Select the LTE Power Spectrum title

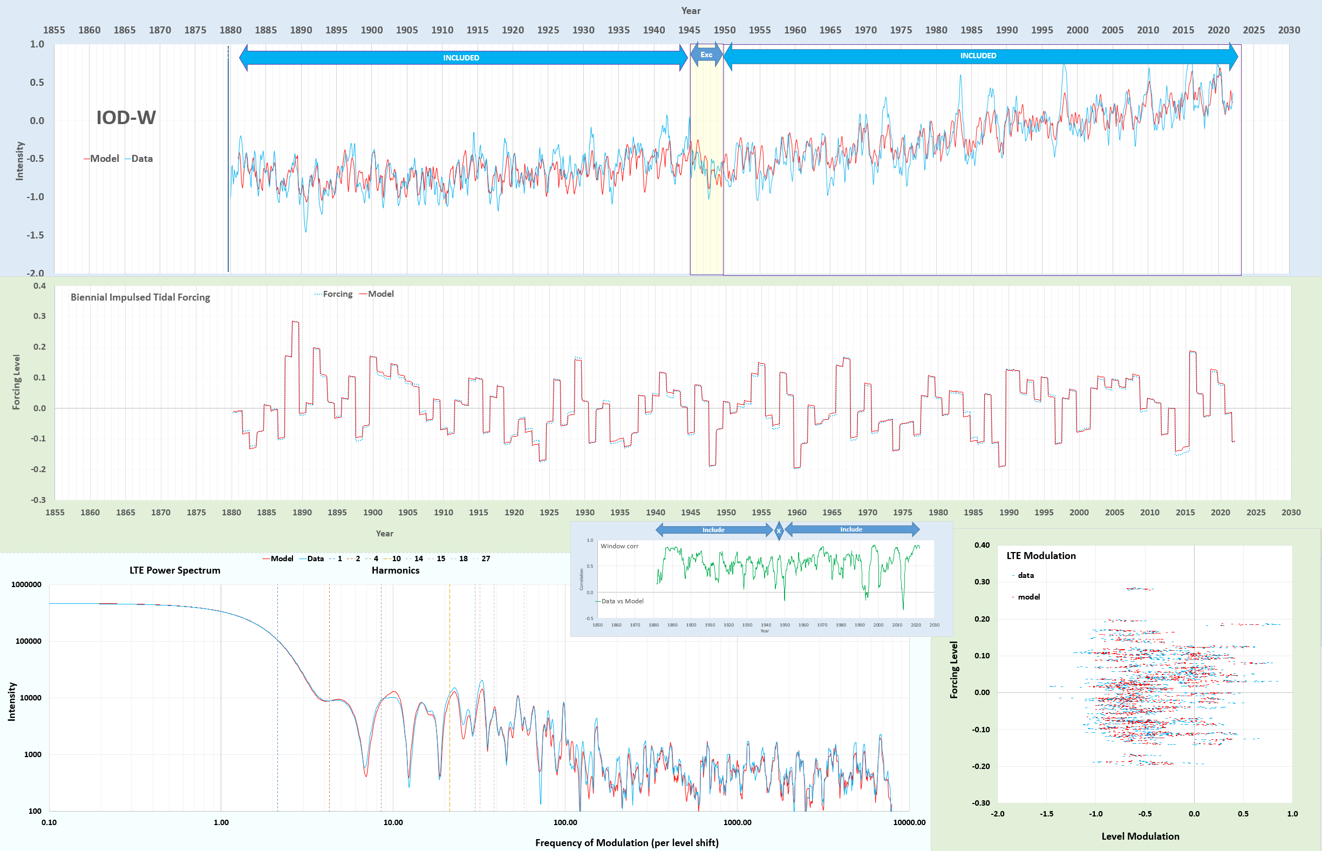pyautogui.click(x=175, y=570)
